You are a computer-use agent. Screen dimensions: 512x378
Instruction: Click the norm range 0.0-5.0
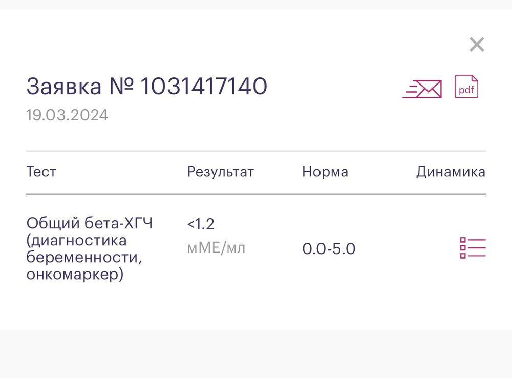point(330,249)
